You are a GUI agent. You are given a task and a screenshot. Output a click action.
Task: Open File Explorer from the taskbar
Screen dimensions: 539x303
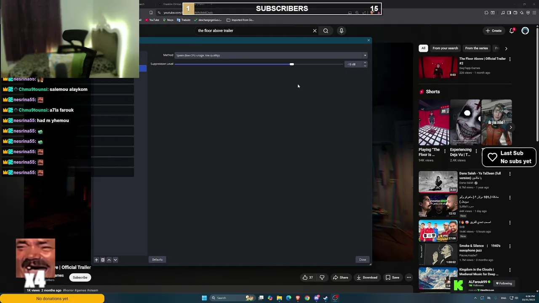tap(279, 298)
